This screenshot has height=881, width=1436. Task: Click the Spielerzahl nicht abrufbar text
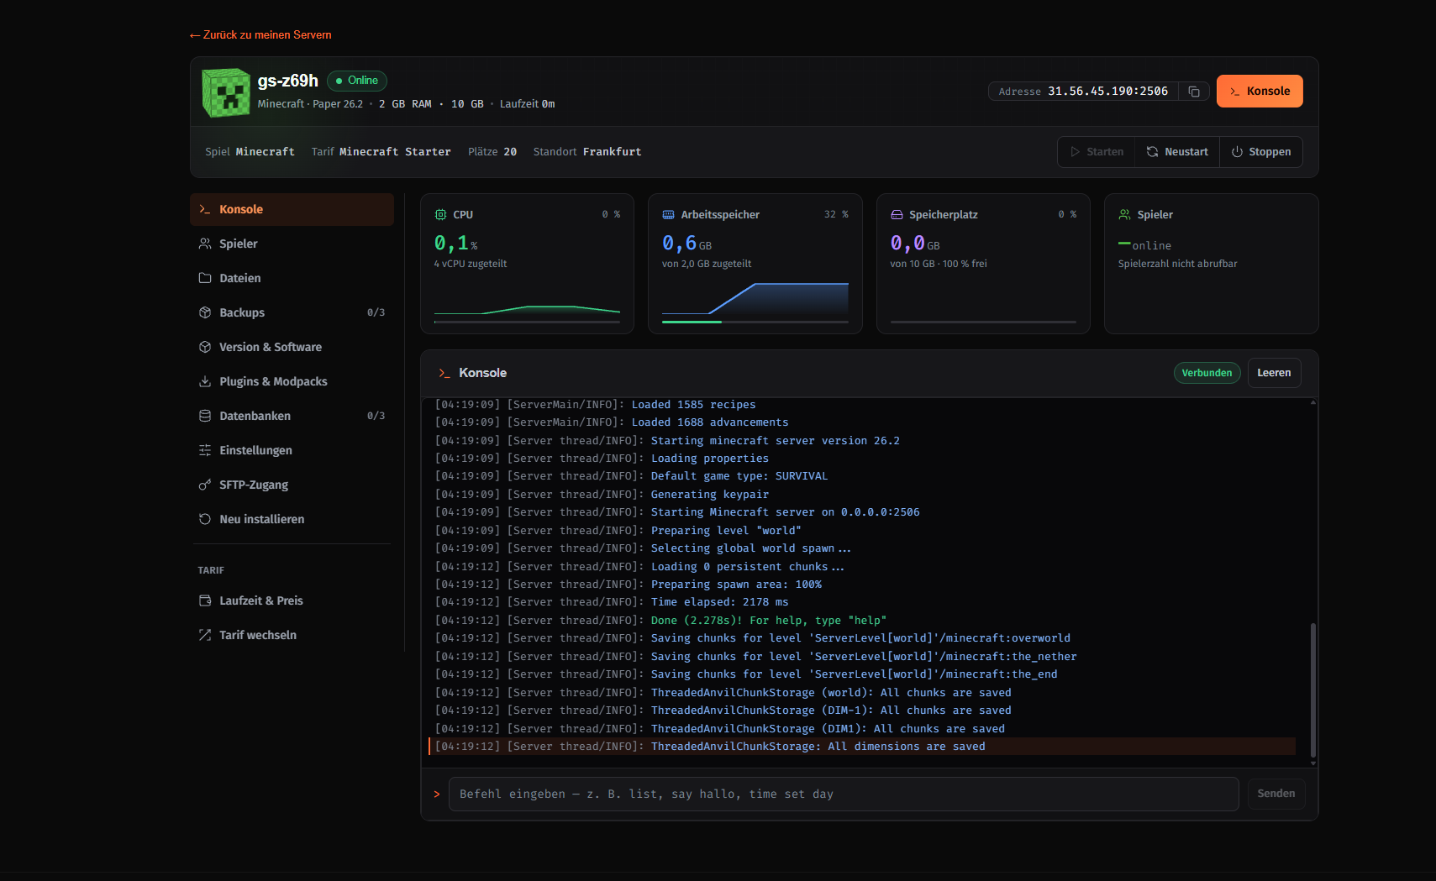(x=1177, y=264)
